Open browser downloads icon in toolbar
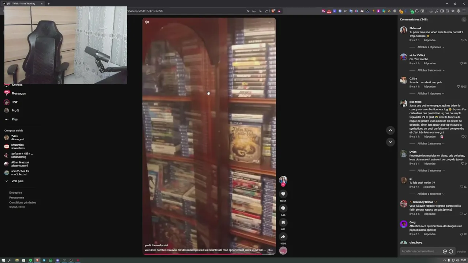Viewport: 468px width, 263px height. (431, 11)
